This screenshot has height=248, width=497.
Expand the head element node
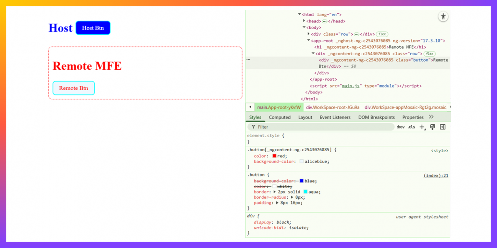tap(304, 21)
